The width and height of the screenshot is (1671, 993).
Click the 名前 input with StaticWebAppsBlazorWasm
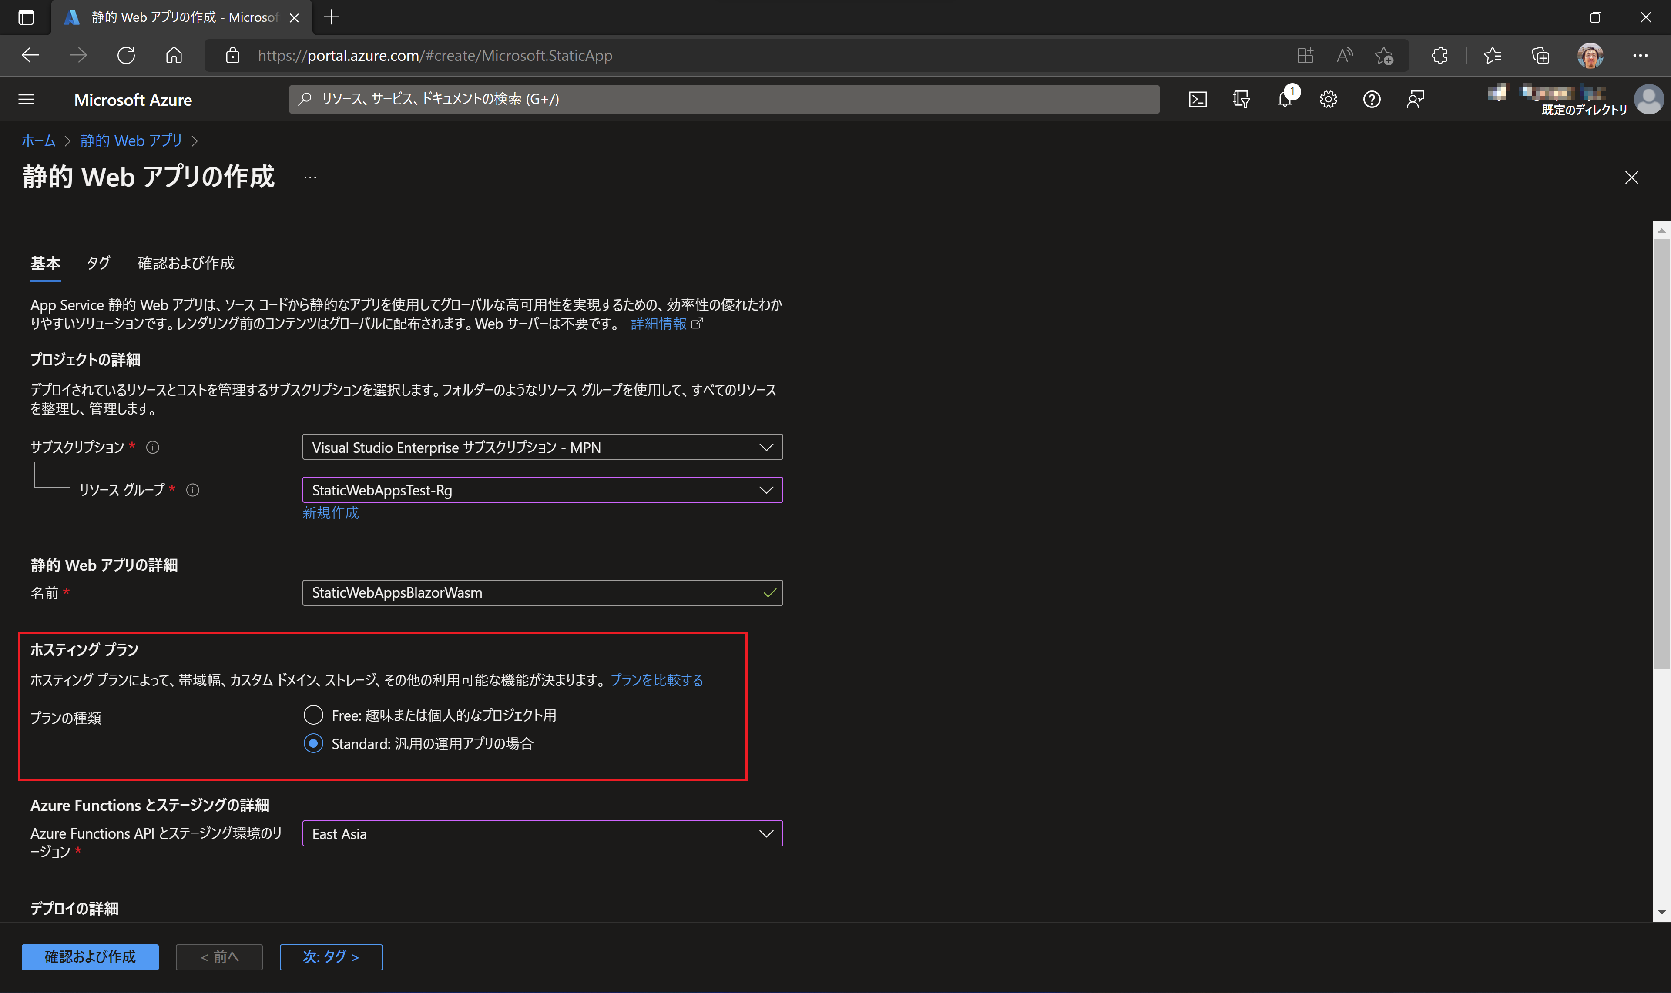[542, 592]
